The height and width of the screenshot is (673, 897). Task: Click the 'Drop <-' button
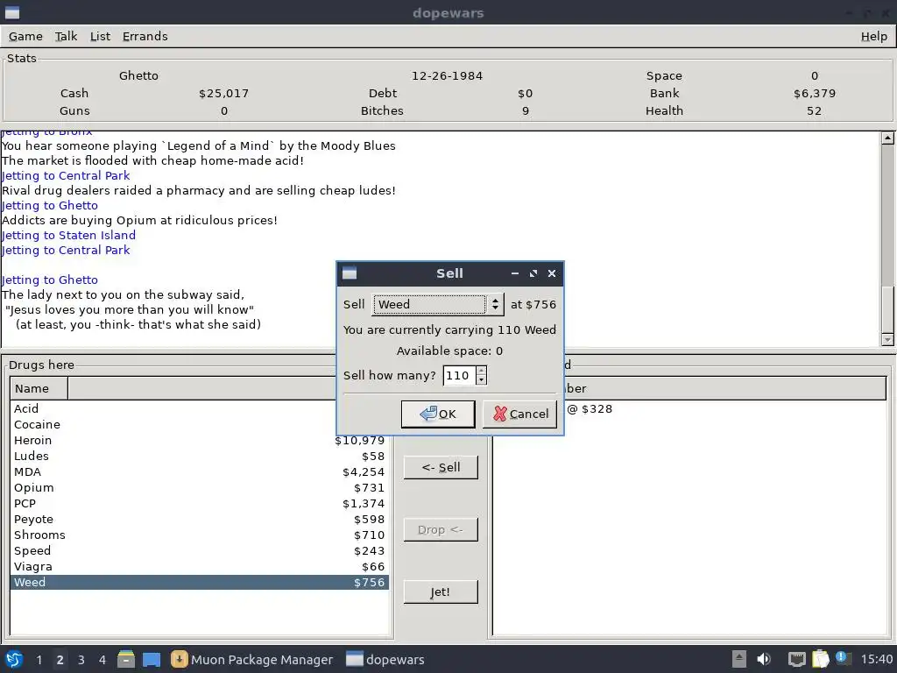pyautogui.click(x=441, y=529)
